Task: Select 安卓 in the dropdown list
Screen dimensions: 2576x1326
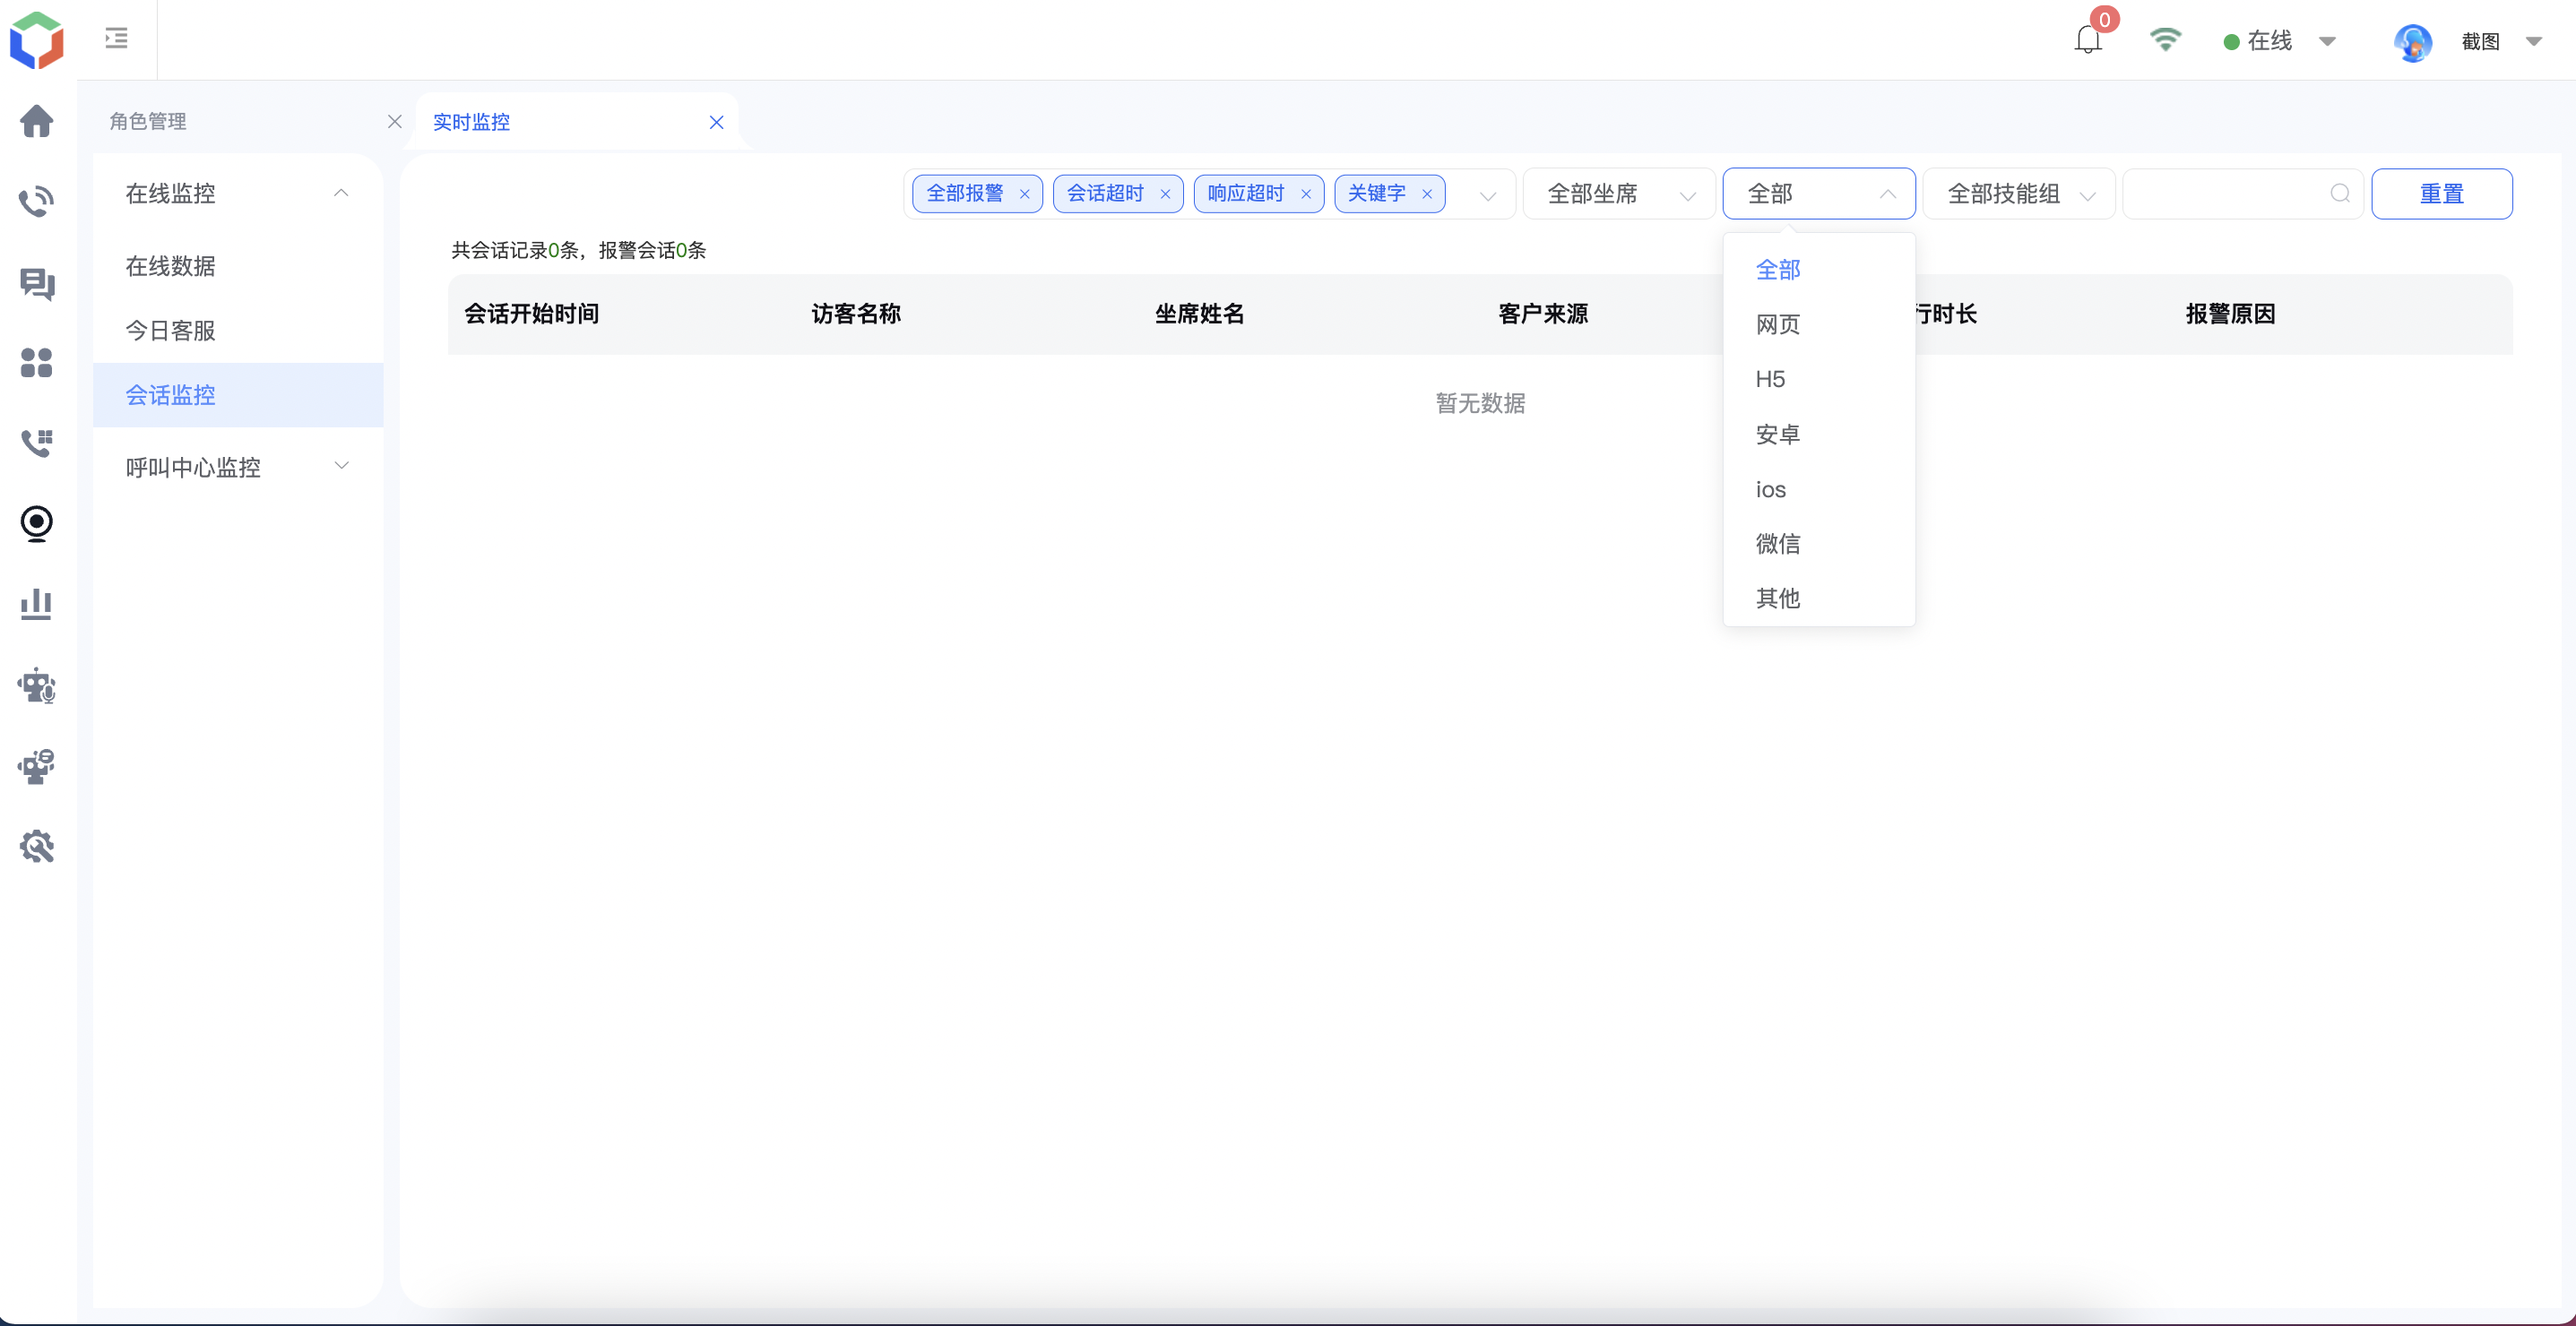Action: [x=1819, y=435]
